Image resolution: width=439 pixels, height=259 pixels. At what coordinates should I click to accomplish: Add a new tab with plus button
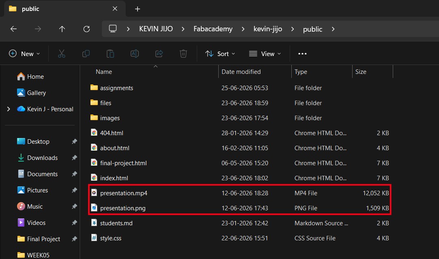click(138, 9)
